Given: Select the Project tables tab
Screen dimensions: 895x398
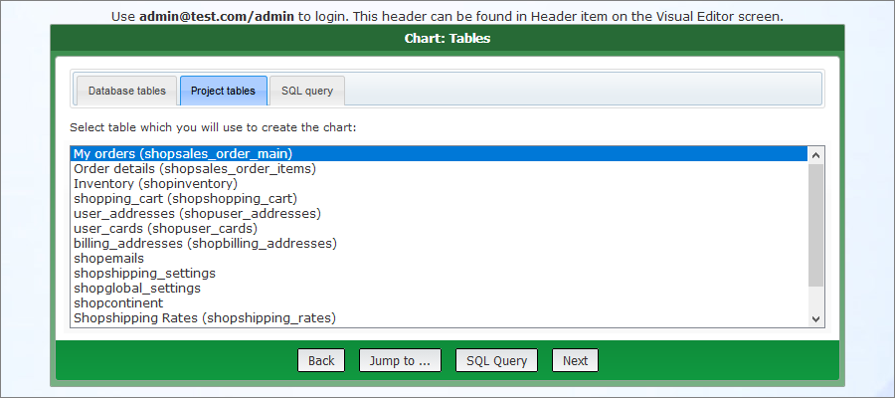Looking at the screenshot, I should [223, 91].
